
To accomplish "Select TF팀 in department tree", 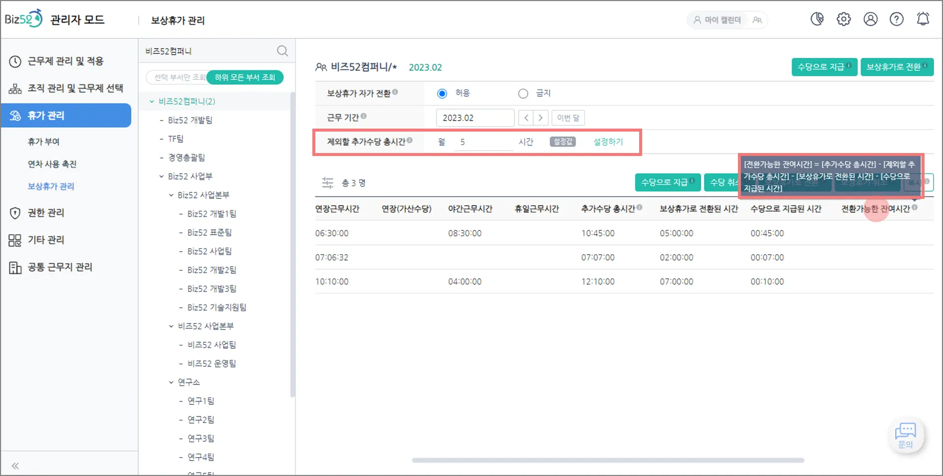I will [176, 139].
